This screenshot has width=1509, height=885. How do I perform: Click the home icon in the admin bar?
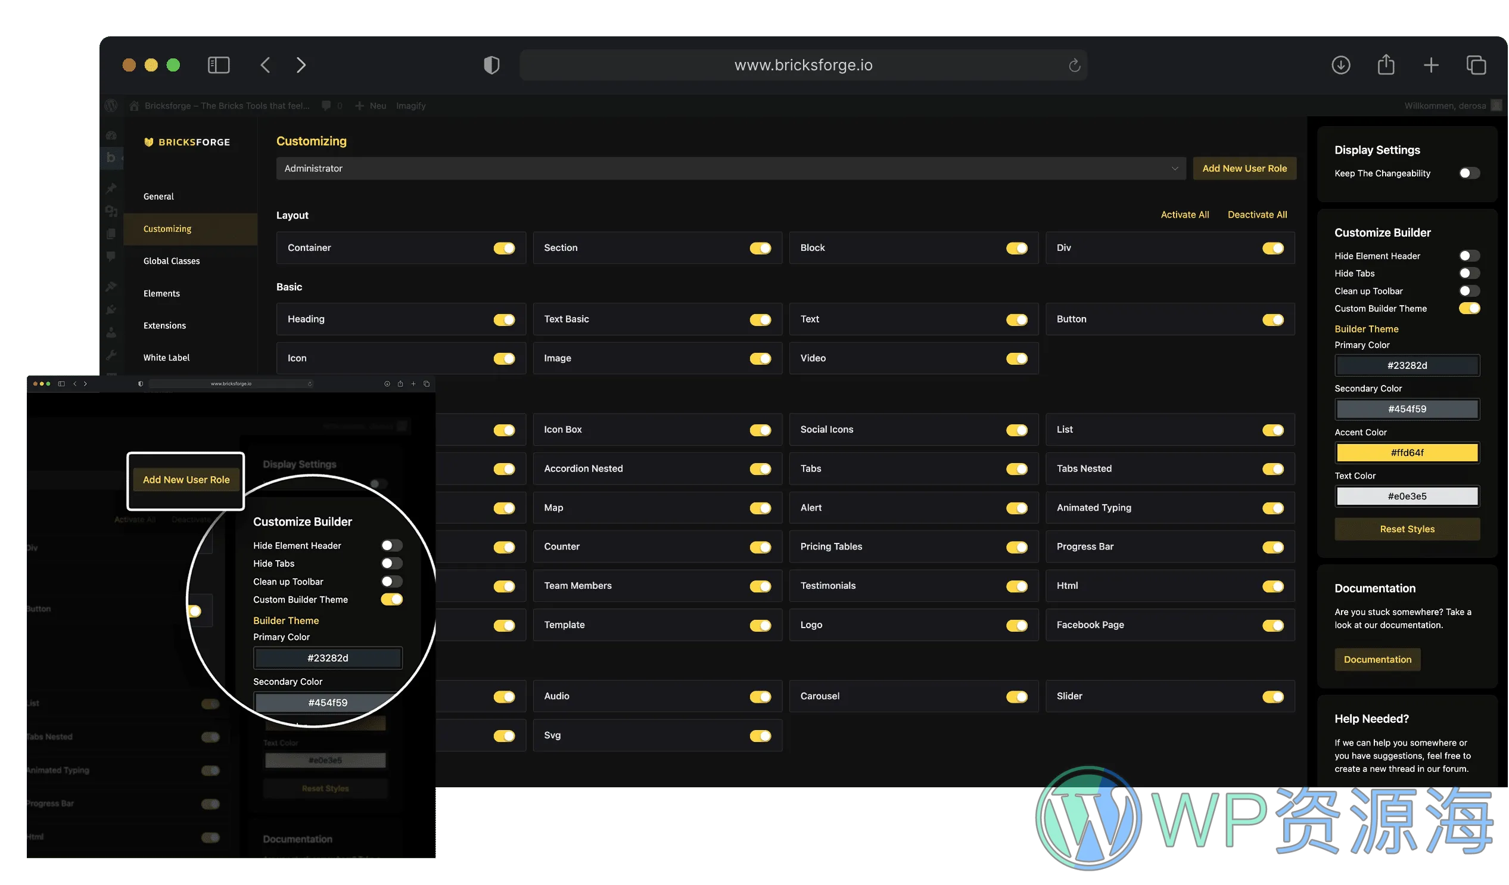[134, 105]
